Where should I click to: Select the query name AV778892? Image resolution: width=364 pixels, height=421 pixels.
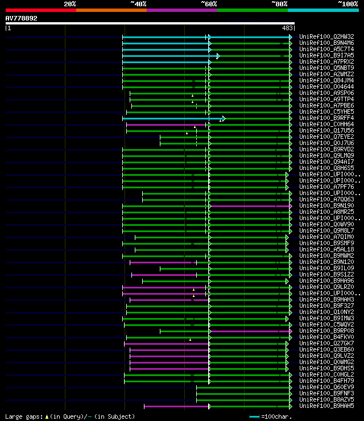coord(21,18)
